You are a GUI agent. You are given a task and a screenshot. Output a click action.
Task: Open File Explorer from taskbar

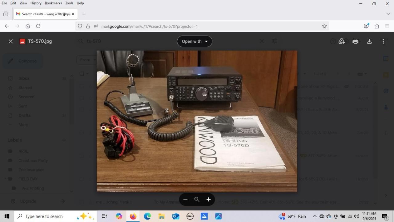coord(162,216)
